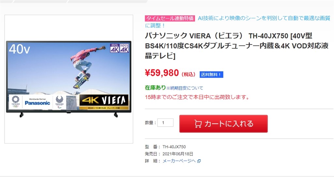This screenshot has height=183, width=334.
Task: Click the 送料無料！ blue badge
Action: point(211,75)
